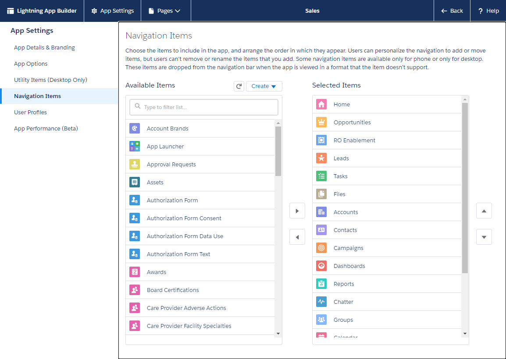Click the App Launcher grid icon
This screenshot has width=506, height=359.
[135, 146]
